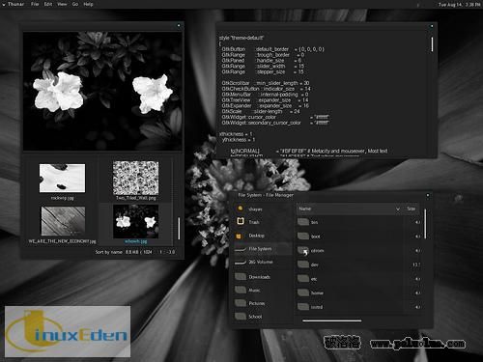Select the Trash label in sidebar
The width and height of the screenshot is (483, 362).
click(x=254, y=222)
